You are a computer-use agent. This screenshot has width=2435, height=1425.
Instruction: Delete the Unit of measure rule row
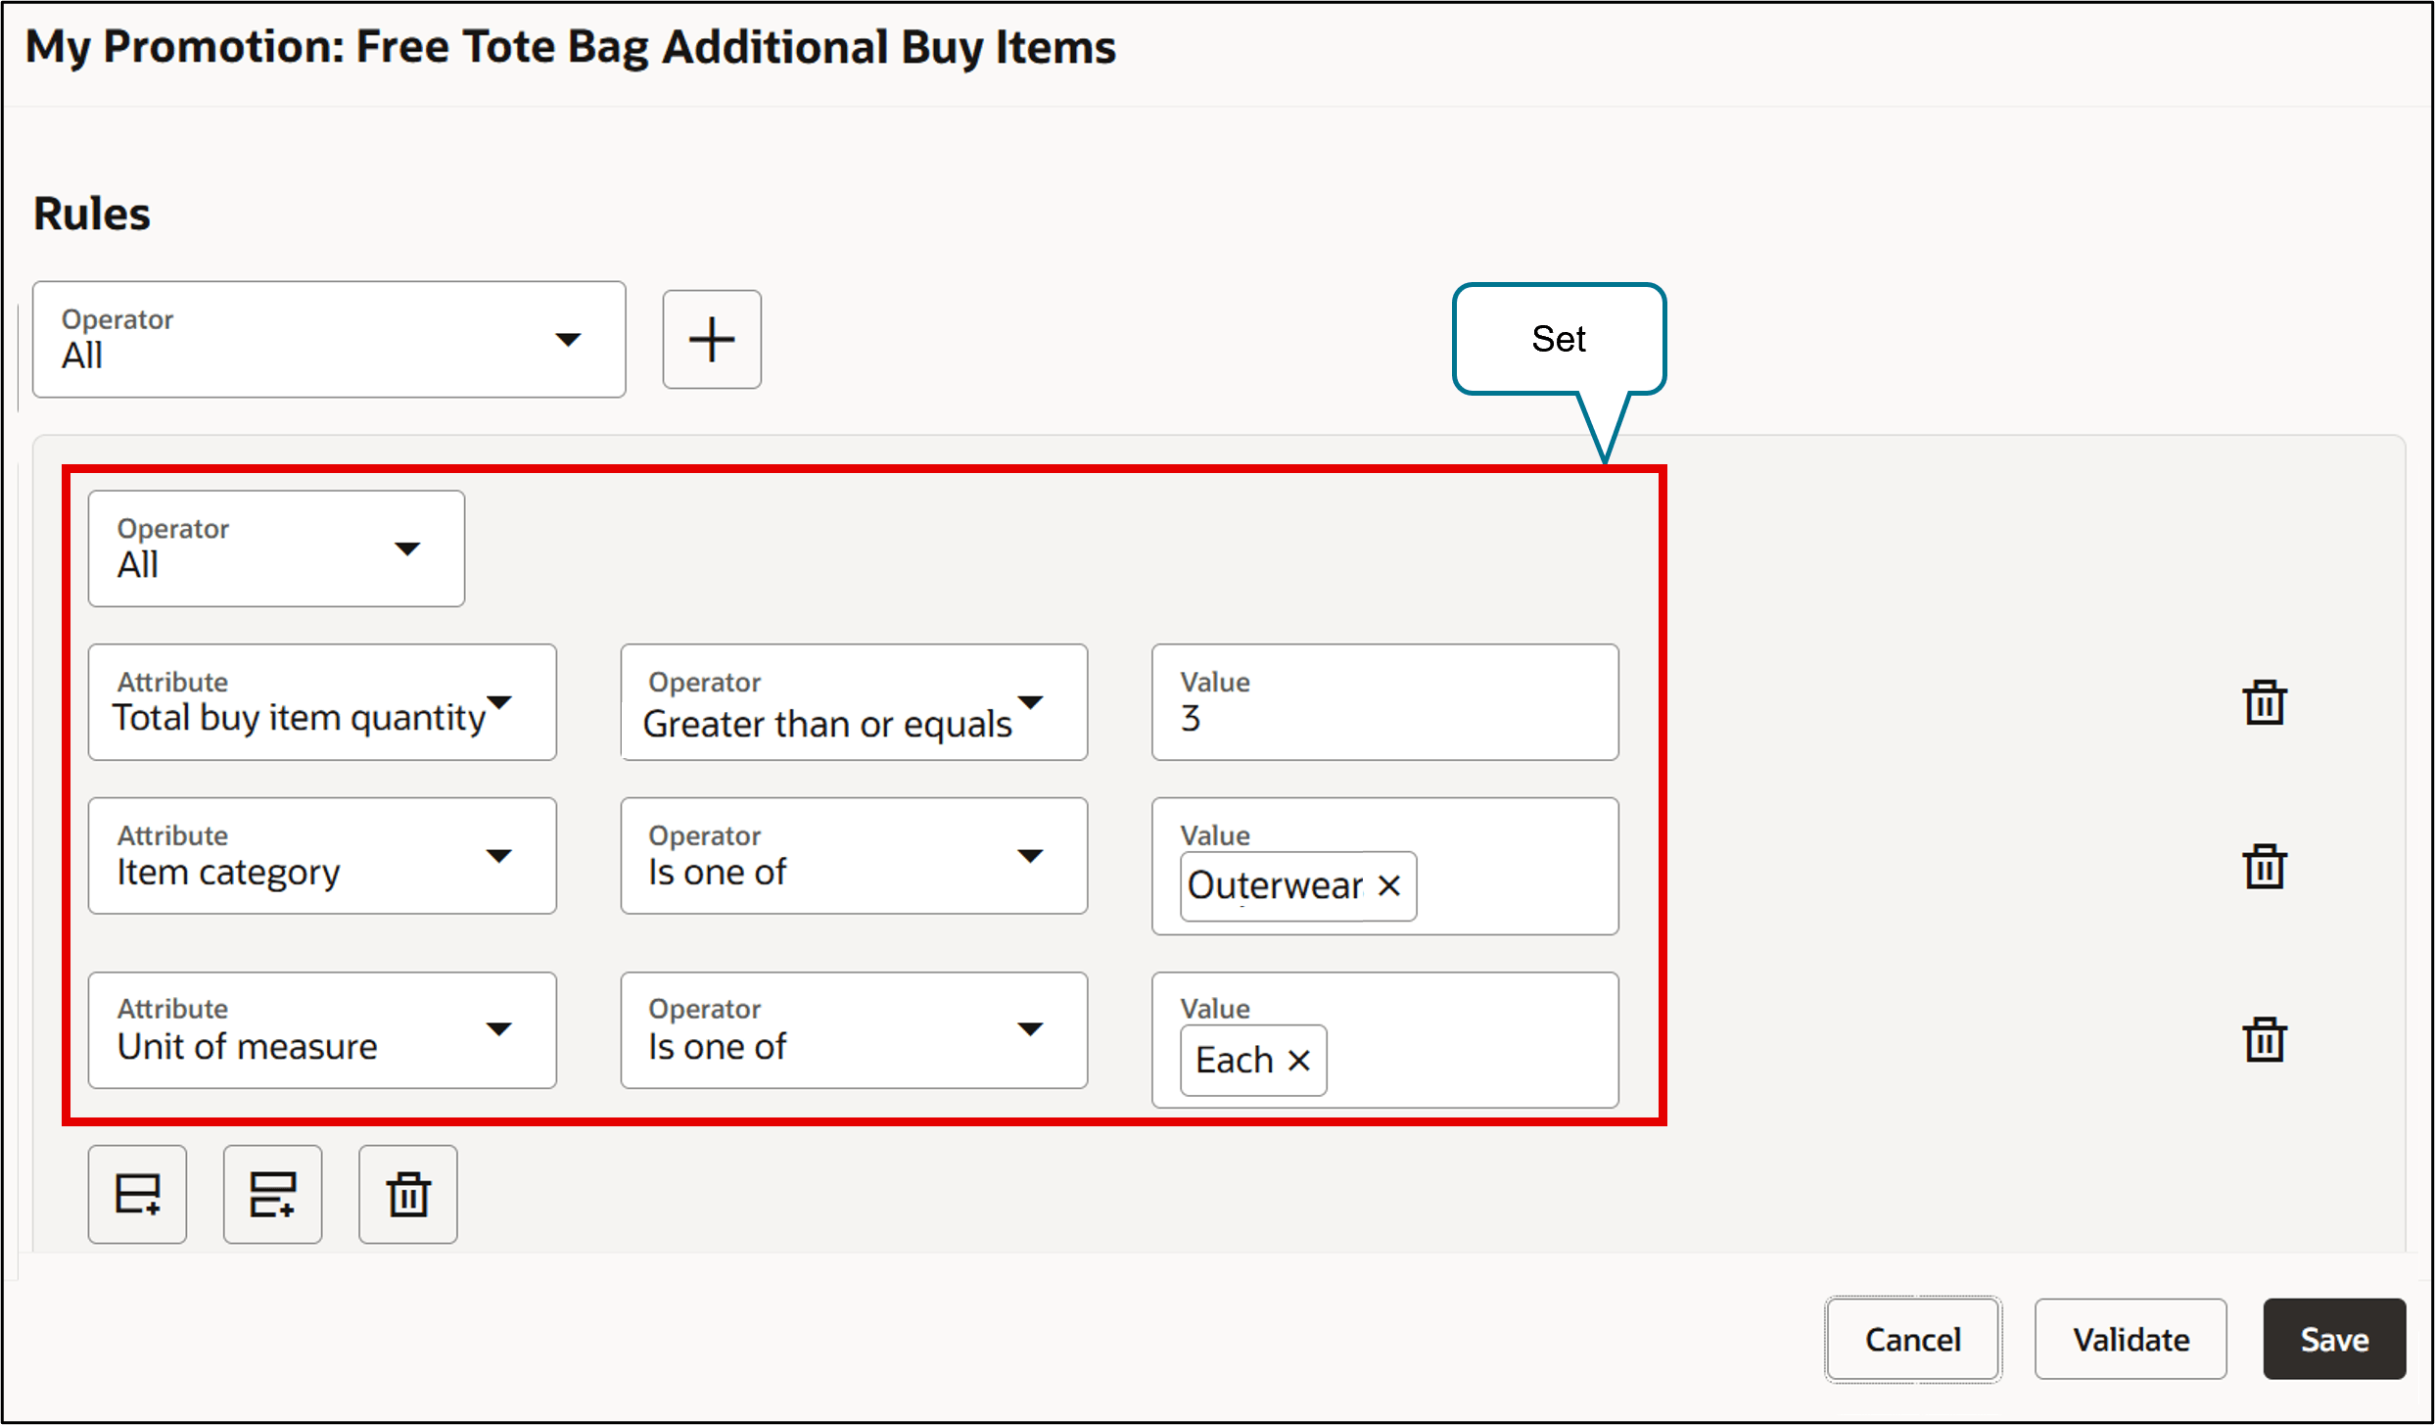(2264, 1040)
